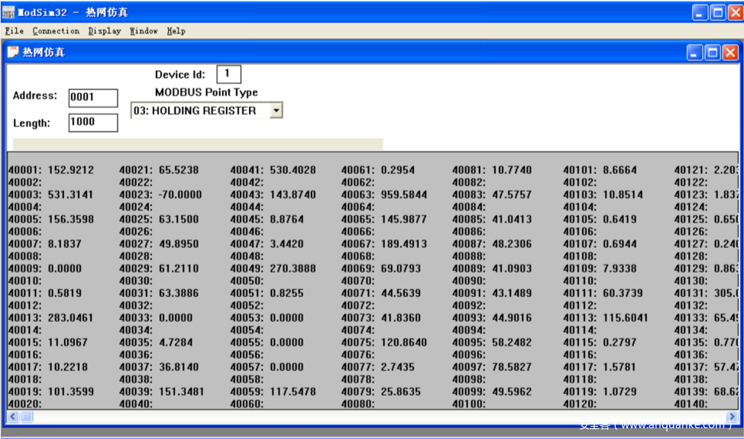Minimize the main ModSim32 window
The width and height of the screenshot is (744, 439).
[700, 12]
